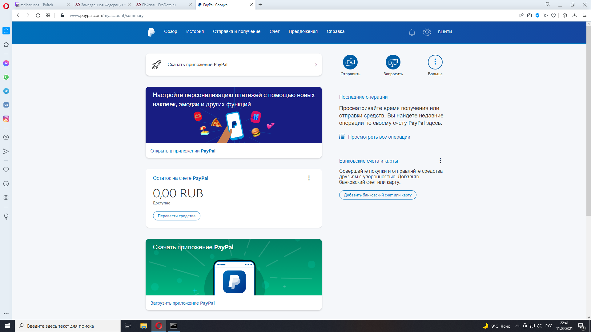Switch to the Twitch browser tab
Viewport: 591px width, 332px height.
pos(37,5)
